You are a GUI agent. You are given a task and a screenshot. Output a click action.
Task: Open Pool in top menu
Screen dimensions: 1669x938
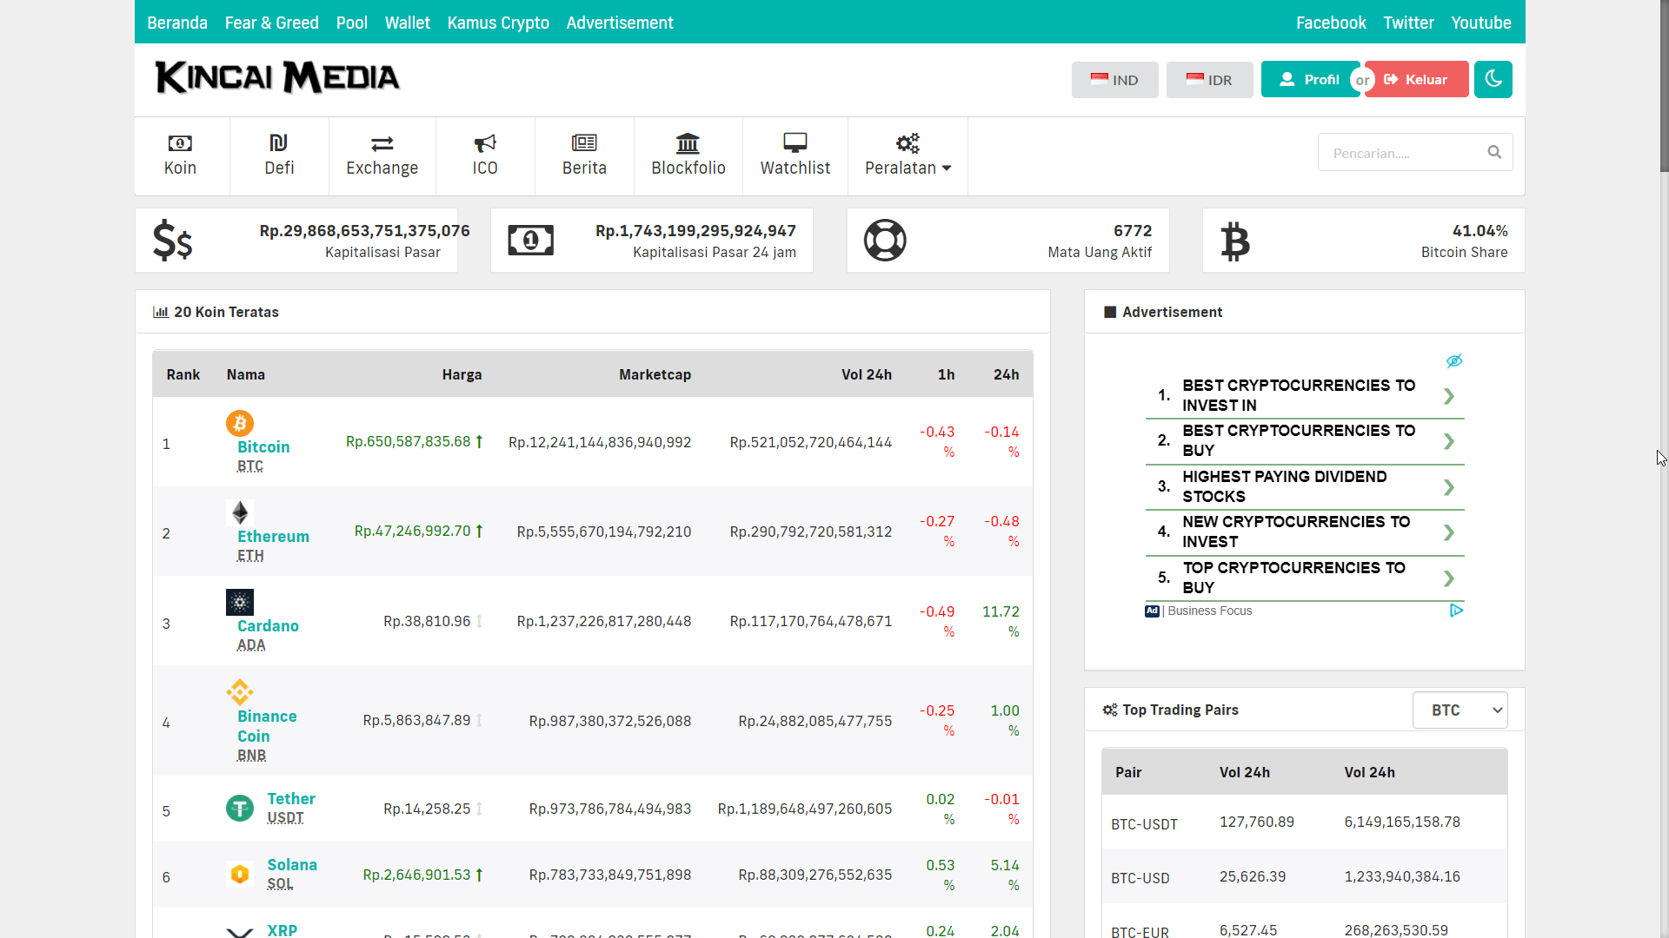click(x=351, y=23)
